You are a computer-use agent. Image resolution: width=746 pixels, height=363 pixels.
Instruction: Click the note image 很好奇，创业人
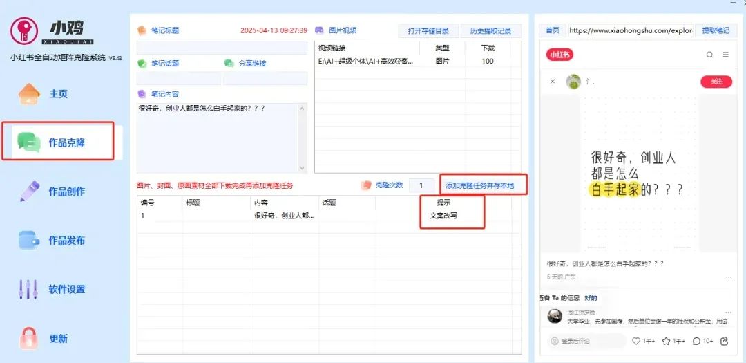(639, 173)
